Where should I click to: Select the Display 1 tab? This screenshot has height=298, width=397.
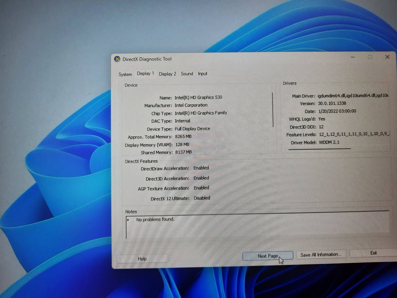tap(145, 74)
